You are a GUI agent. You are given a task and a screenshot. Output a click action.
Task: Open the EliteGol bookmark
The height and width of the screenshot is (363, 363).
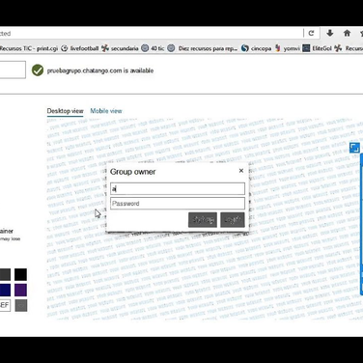[x=318, y=48]
